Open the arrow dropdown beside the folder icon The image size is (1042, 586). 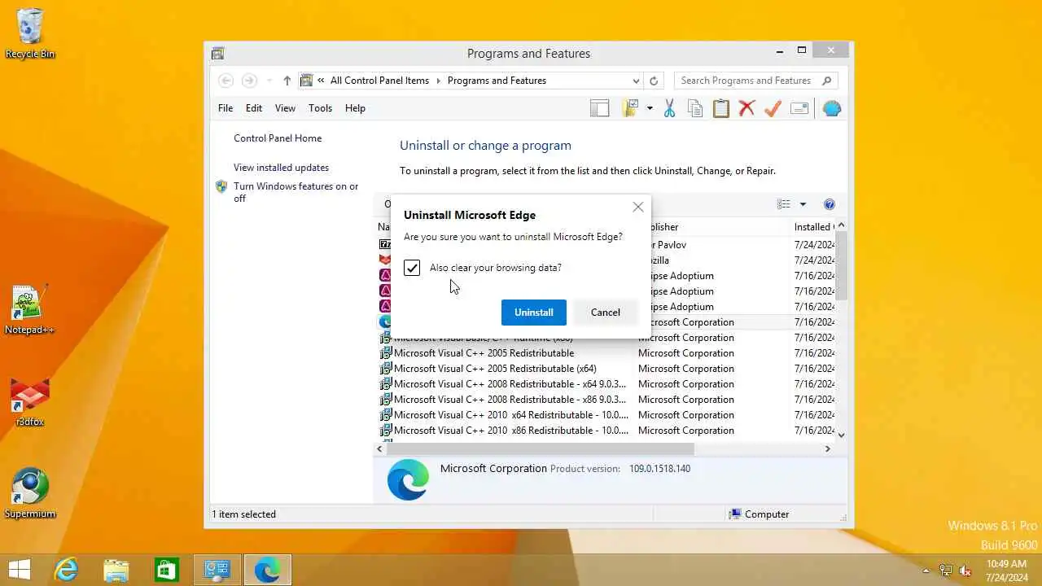650,108
